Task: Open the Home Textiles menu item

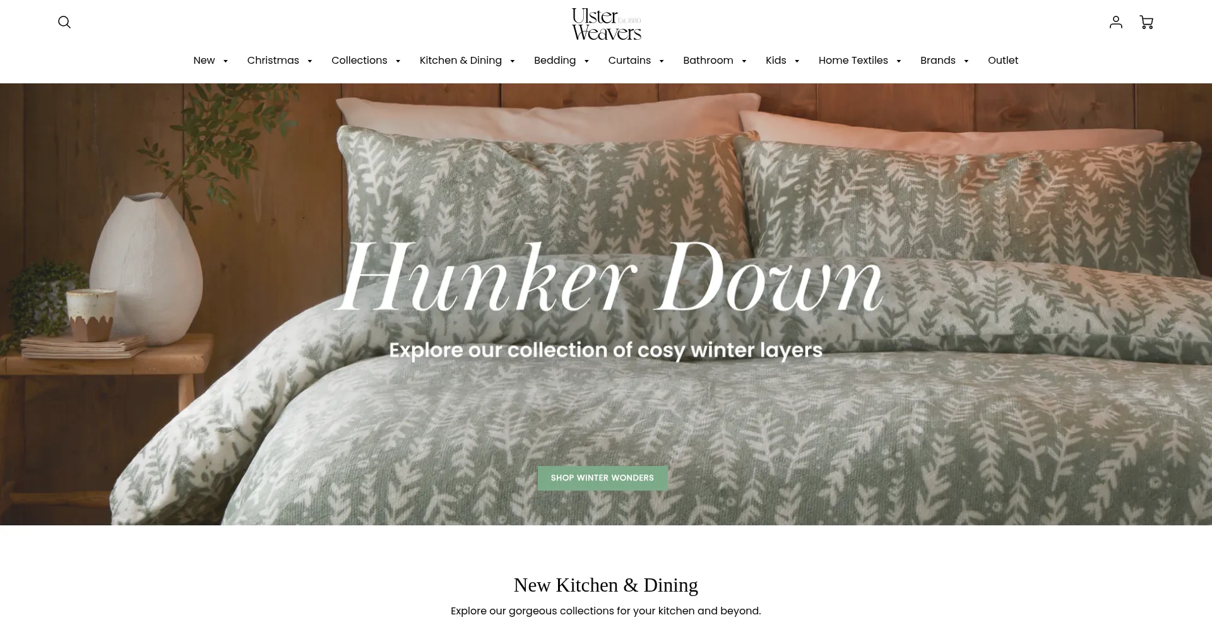Action: [x=853, y=61]
